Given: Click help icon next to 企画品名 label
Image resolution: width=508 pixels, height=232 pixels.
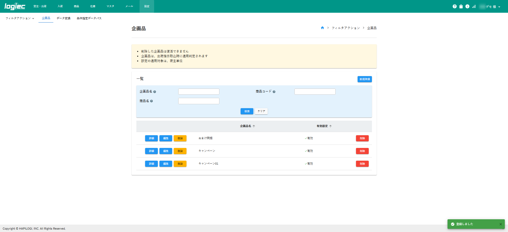Looking at the screenshot, I should (155, 92).
